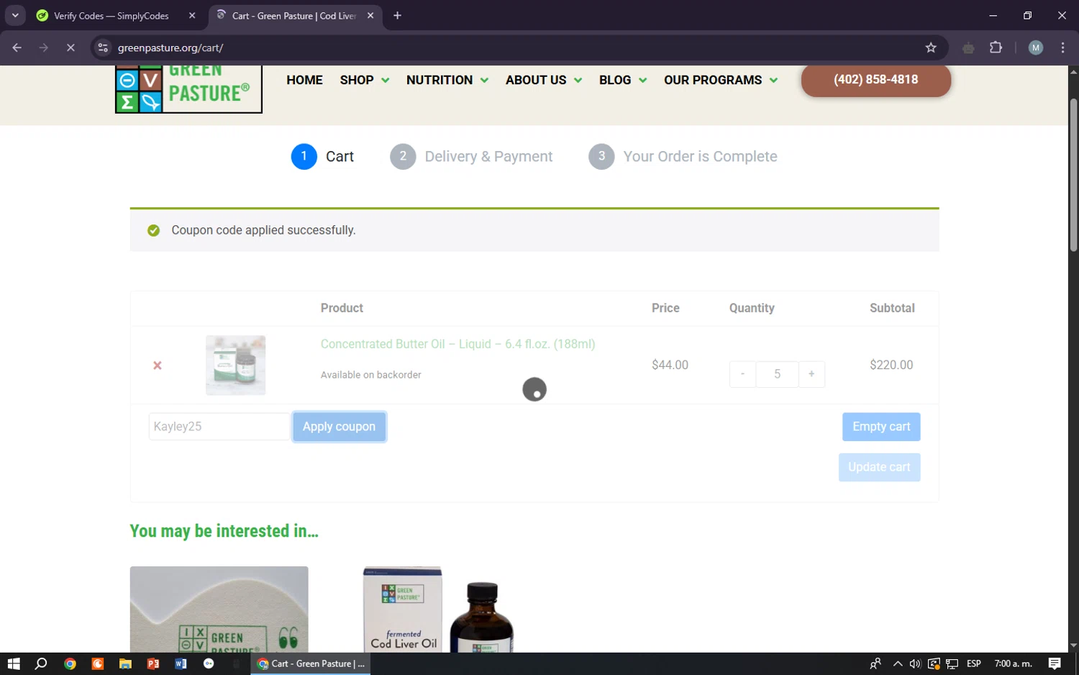The image size is (1079, 675).
Task: Stop page loading in browser toolbar
Action: tap(70, 47)
